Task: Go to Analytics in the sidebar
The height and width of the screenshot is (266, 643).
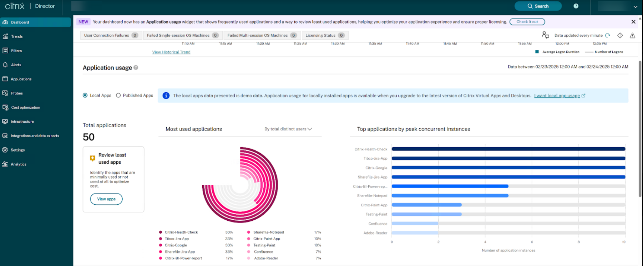Action: coord(18,164)
